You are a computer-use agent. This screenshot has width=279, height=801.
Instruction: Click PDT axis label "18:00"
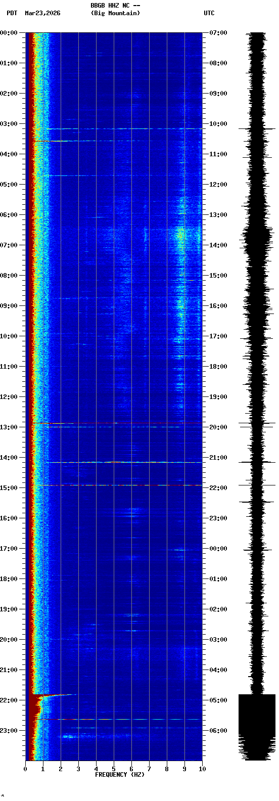[x=9, y=579]
